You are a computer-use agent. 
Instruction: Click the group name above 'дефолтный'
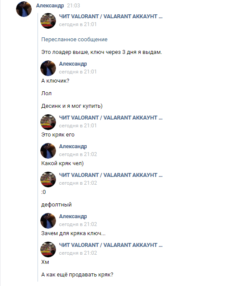tap(111, 175)
